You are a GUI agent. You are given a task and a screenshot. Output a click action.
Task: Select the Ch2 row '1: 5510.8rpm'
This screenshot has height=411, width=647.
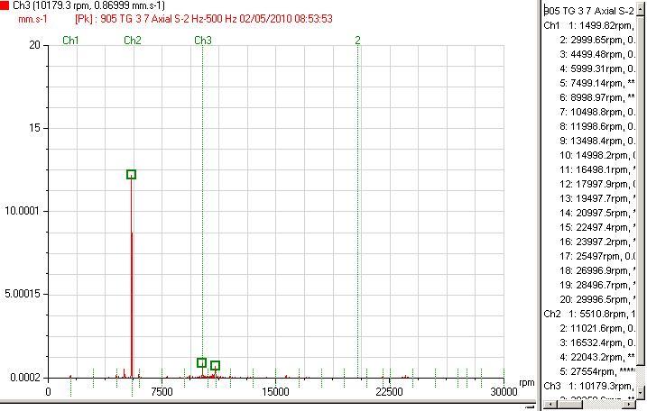point(589,315)
